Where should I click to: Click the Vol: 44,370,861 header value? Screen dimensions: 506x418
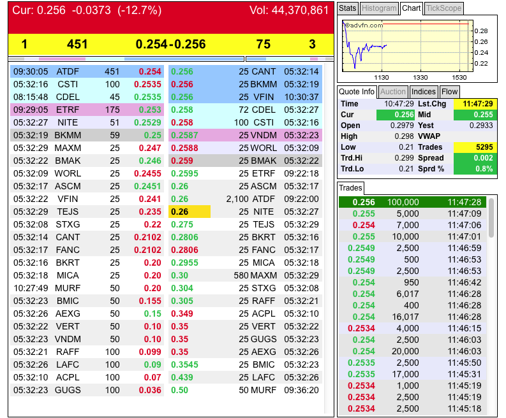pyautogui.click(x=289, y=10)
